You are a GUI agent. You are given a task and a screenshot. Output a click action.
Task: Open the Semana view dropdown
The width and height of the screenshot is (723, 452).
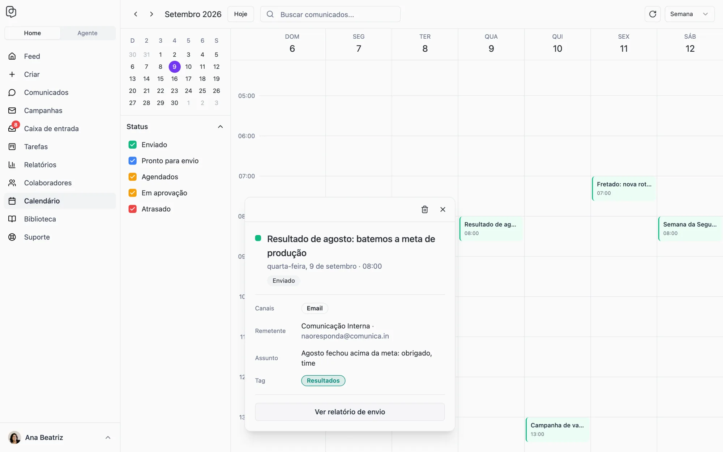click(689, 14)
